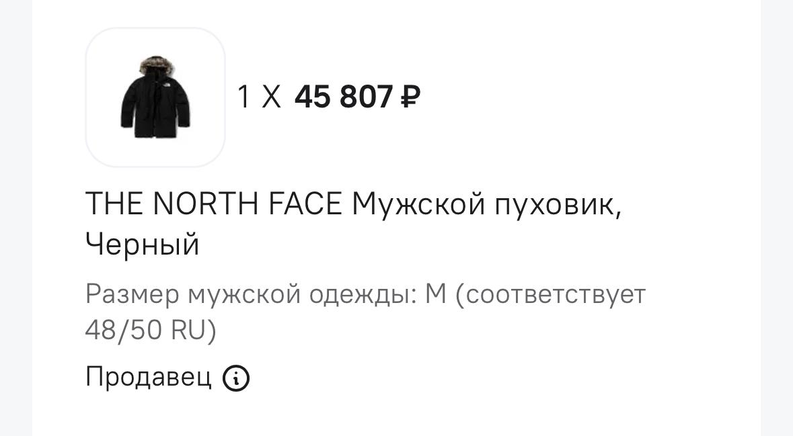The height and width of the screenshot is (436, 793).
Task: Tap the X multiplier beside quantity
Action: 271,97
